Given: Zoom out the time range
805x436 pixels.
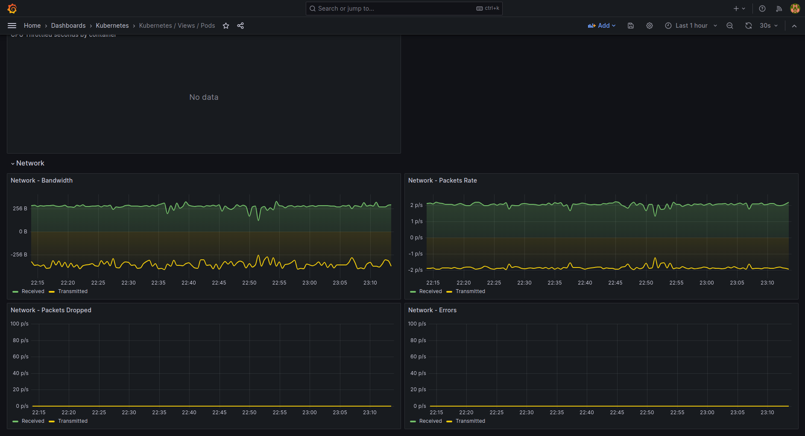Looking at the screenshot, I should tap(729, 26).
